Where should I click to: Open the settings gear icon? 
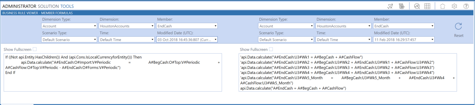[454, 6]
